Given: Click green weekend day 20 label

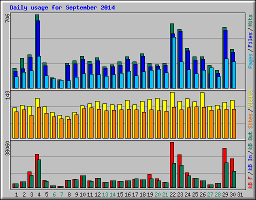Looking at the screenshot, I should tap(157, 194).
